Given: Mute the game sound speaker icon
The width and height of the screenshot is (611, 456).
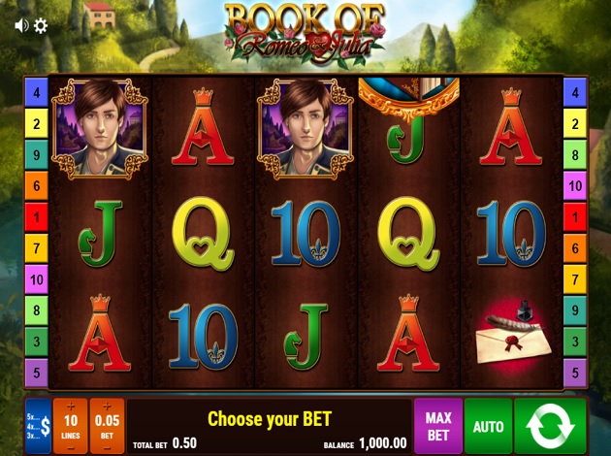Looking at the screenshot, I should [21, 26].
